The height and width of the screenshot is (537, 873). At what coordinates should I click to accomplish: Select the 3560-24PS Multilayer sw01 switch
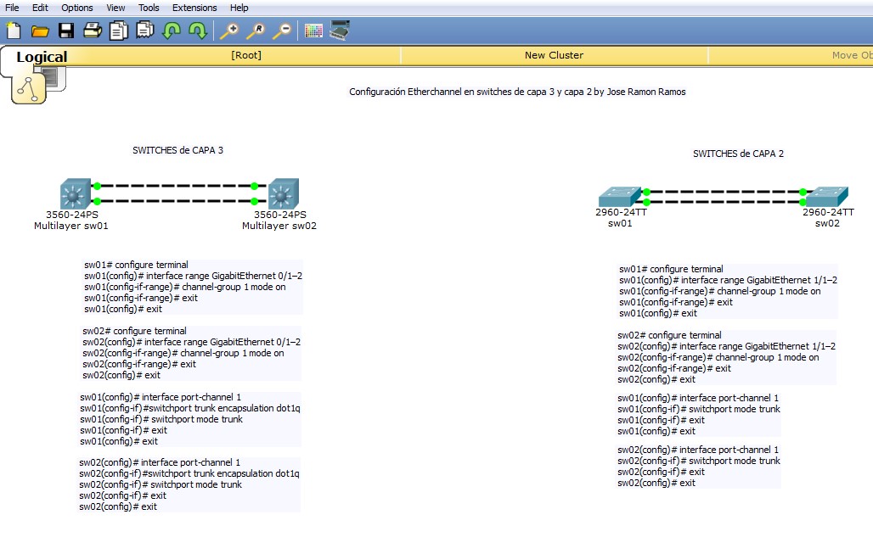click(75, 193)
